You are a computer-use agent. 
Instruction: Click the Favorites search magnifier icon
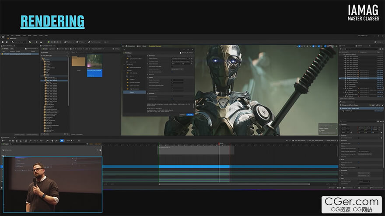[67, 53]
